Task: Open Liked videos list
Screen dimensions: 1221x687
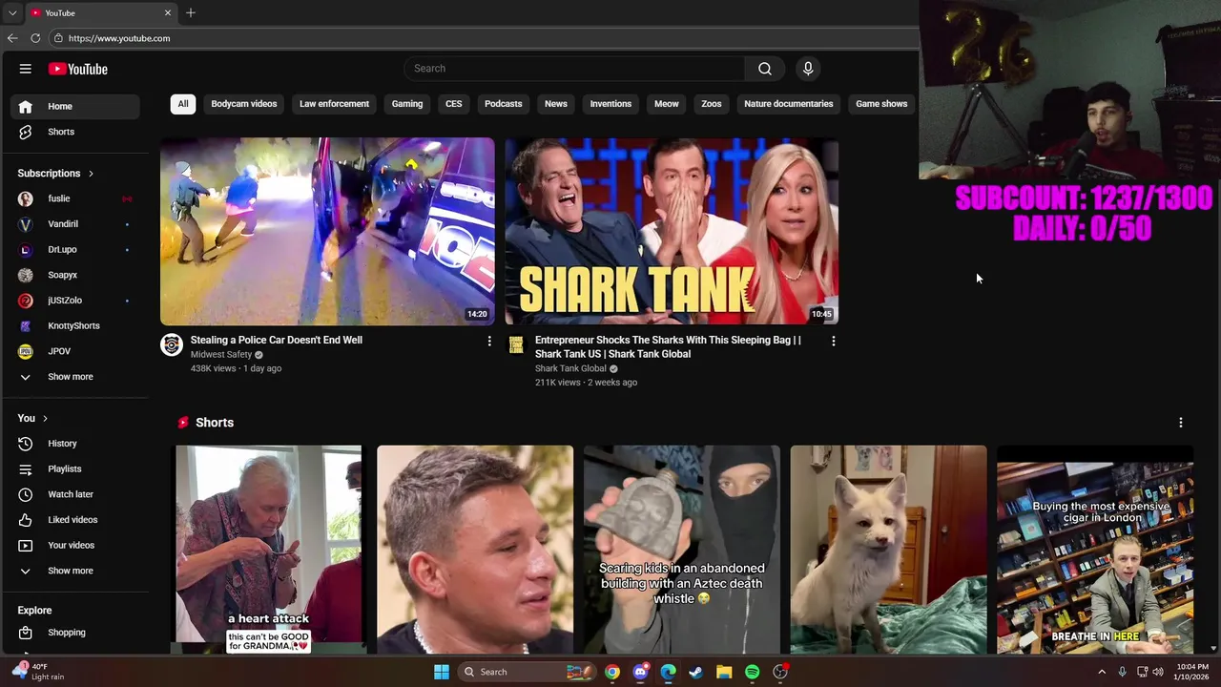Action: pos(75,520)
